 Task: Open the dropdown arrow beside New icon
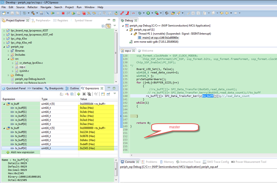pos(8,13)
